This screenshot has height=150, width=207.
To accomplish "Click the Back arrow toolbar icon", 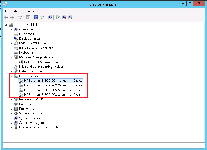I will point(6,17).
